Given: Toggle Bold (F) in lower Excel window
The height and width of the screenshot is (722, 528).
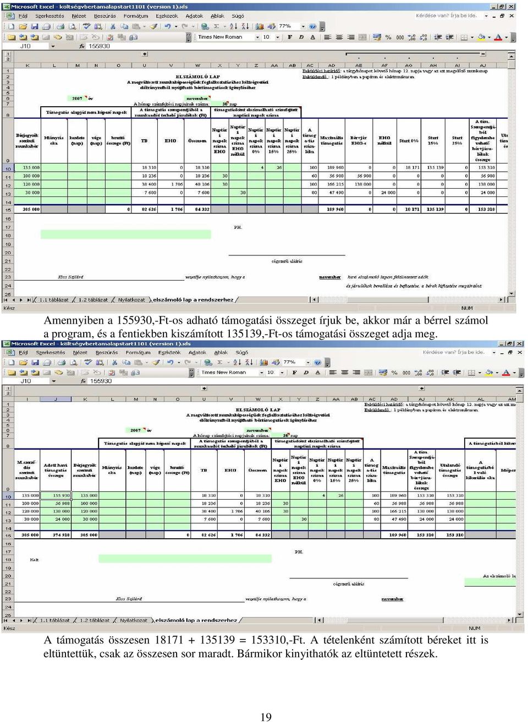Looking at the screenshot, I should [x=294, y=373].
